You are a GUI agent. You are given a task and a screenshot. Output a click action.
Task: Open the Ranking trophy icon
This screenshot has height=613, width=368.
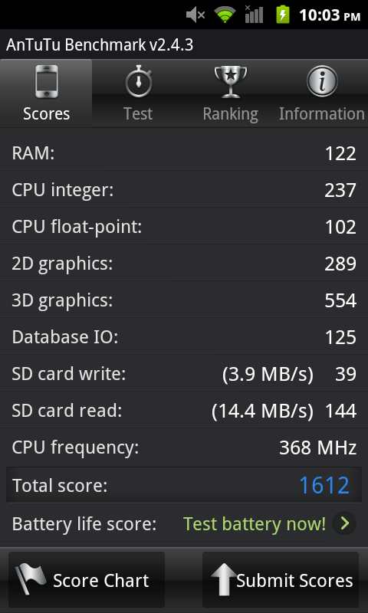coord(231,81)
